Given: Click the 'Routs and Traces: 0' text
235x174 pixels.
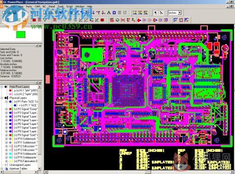Looking at the screenshot, I should (x=11, y=55).
